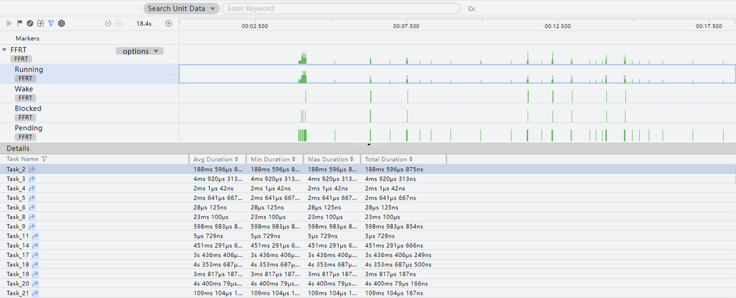736x298 pixels.
Task: Click the dashed selection box icon
Action: click(40, 23)
